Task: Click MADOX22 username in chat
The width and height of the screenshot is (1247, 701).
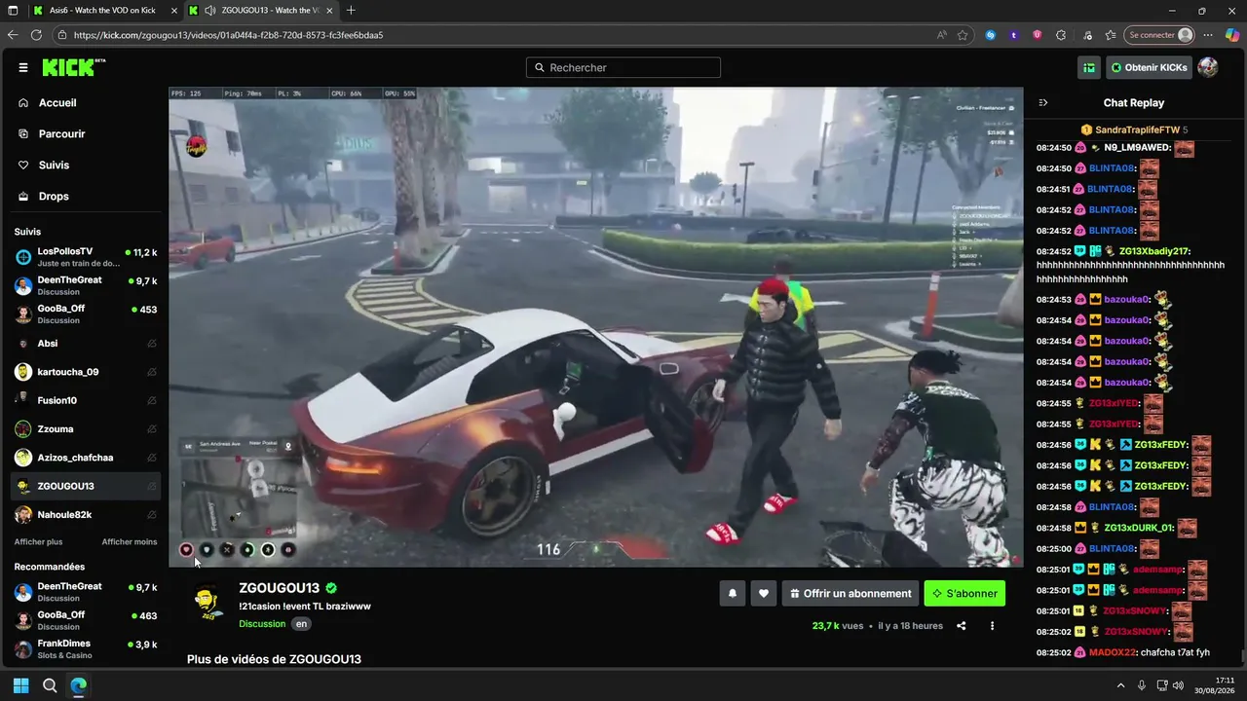Action: [x=1113, y=652]
